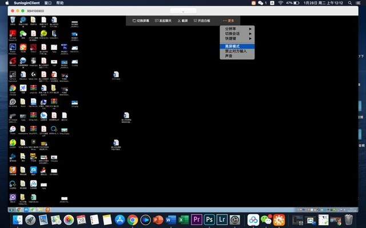Open Google Chrome from the Dock

pos(133,220)
